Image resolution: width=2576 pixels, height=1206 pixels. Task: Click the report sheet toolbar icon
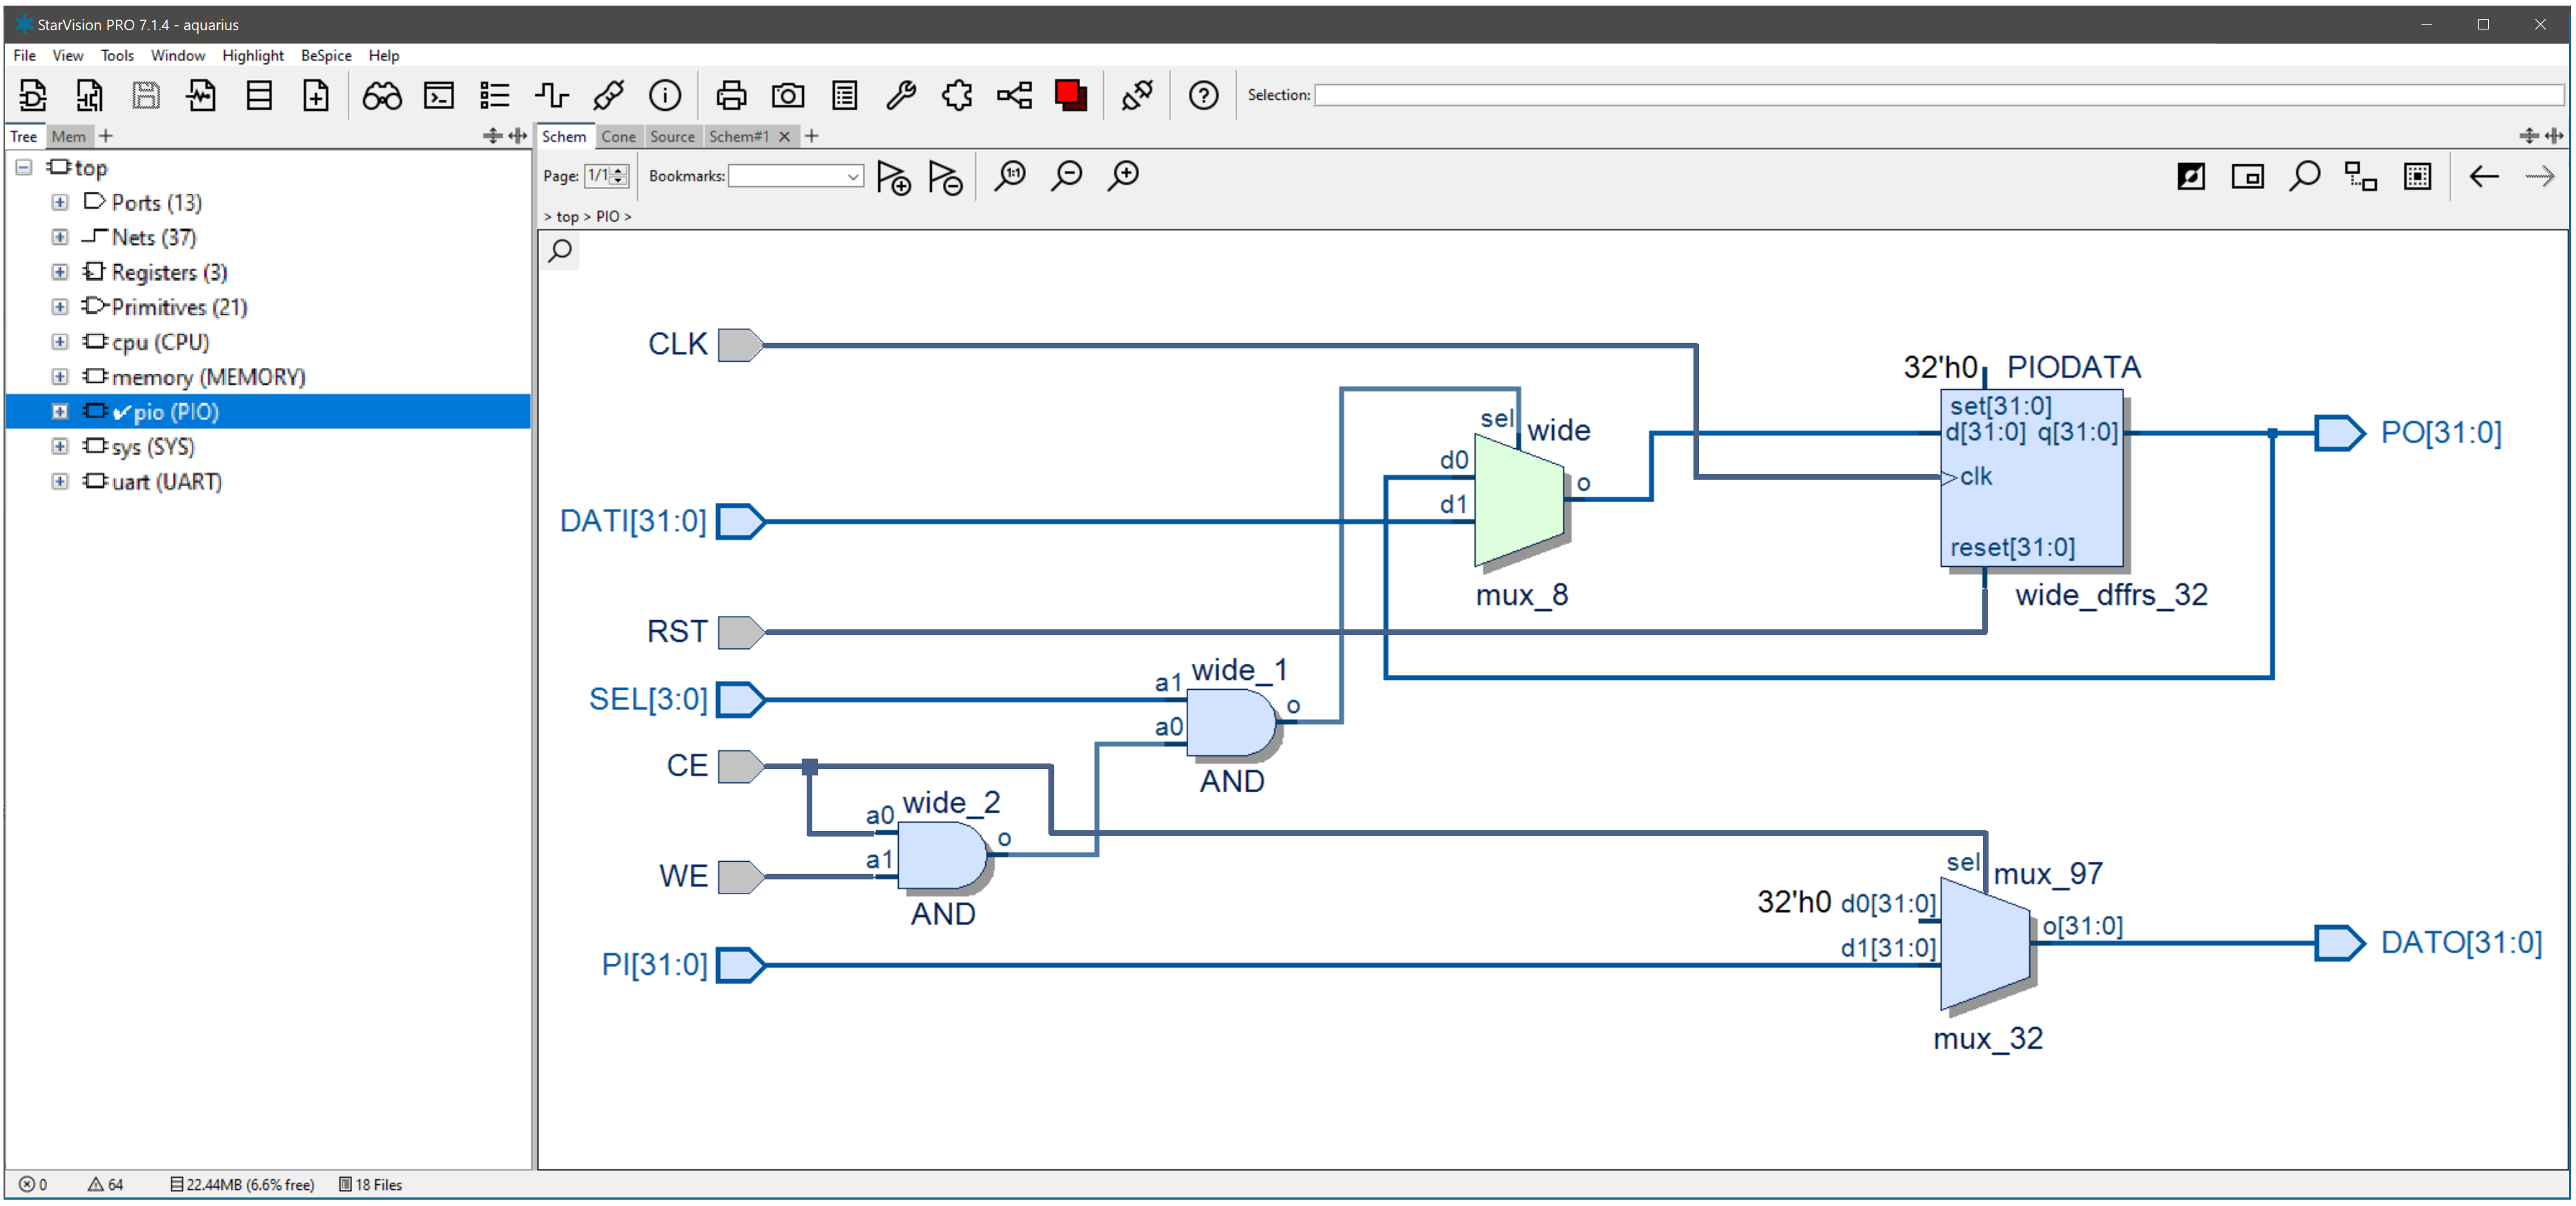[845, 95]
